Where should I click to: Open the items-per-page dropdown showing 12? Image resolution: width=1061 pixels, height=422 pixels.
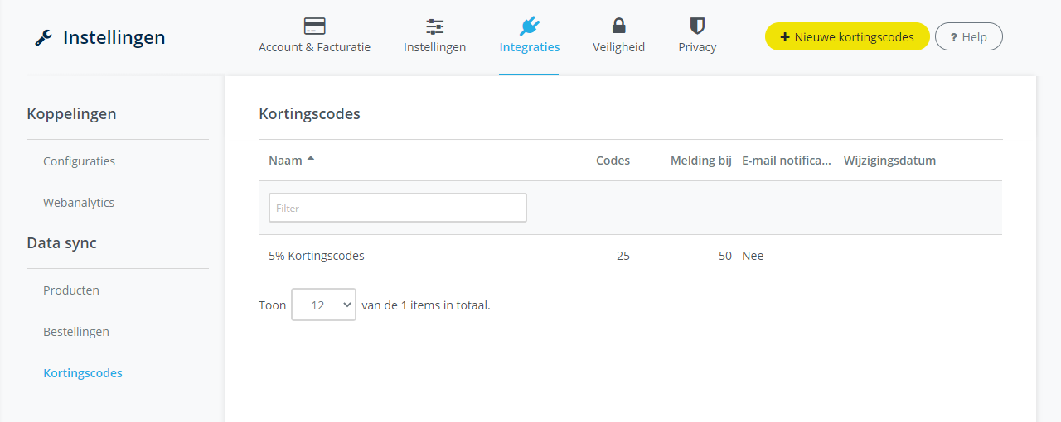[323, 305]
